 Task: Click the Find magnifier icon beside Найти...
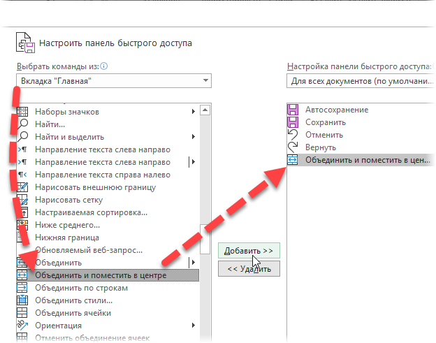pos(22,124)
